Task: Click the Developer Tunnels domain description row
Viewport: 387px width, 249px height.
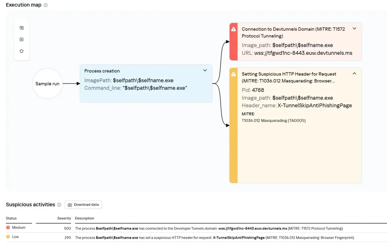Action: [x=209, y=228]
